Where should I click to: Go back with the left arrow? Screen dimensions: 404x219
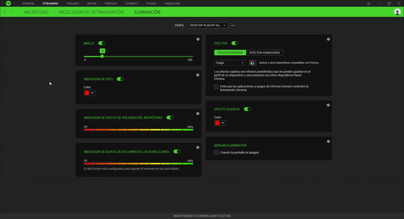click(x=4, y=12)
